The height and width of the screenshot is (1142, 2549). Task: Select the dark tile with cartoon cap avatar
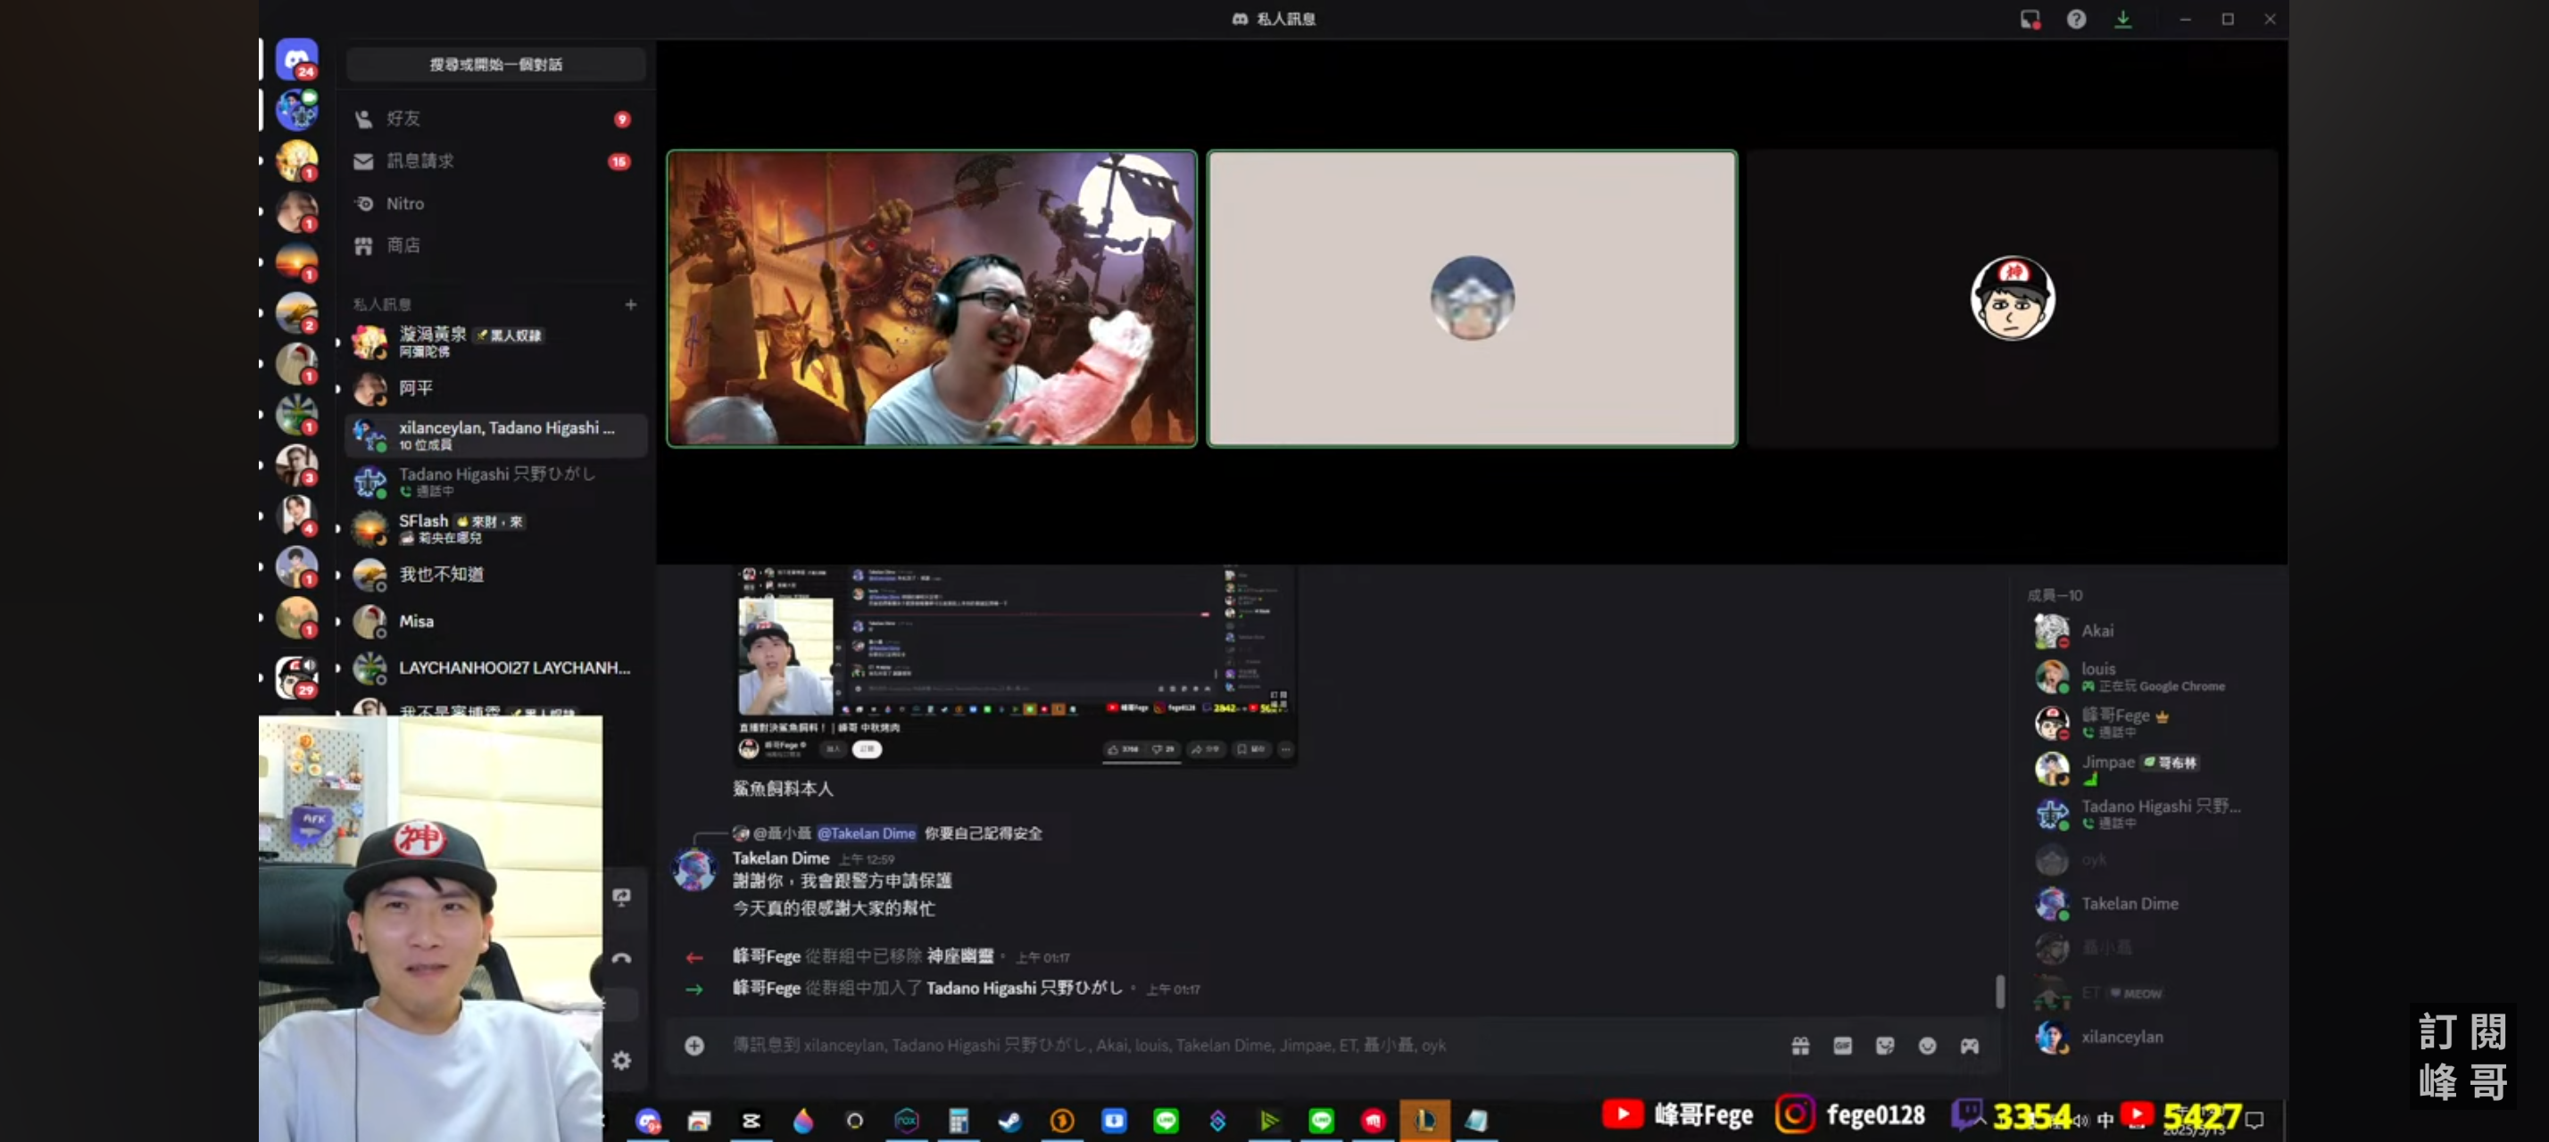(2012, 299)
